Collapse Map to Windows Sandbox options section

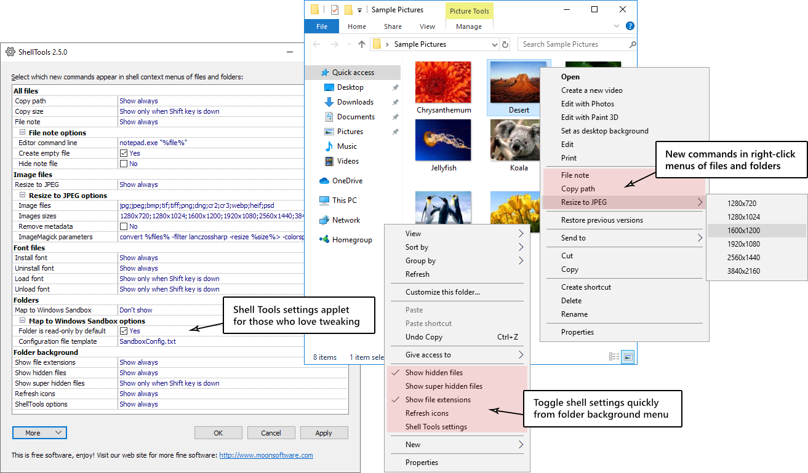(22, 320)
